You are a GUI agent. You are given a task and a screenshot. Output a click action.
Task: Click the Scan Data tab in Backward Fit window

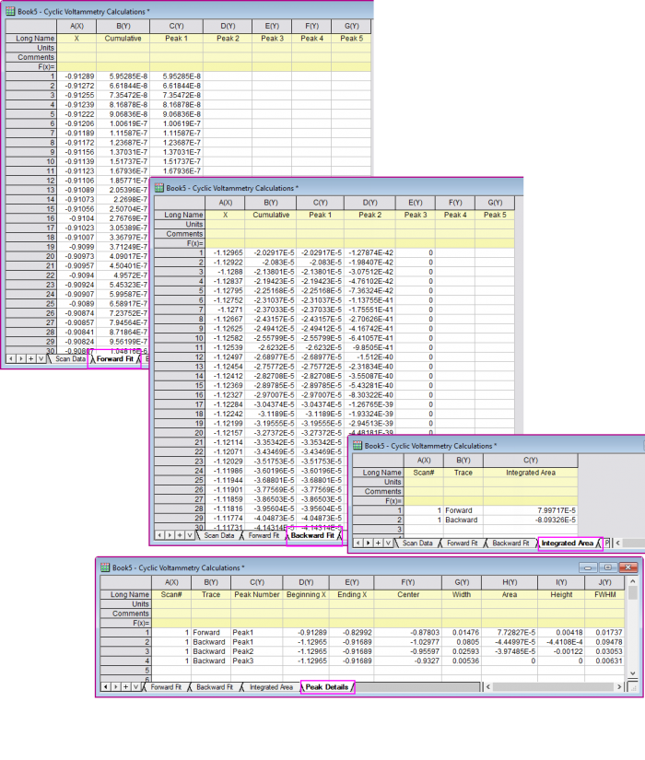pyautogui.click(x=218, y=535)
